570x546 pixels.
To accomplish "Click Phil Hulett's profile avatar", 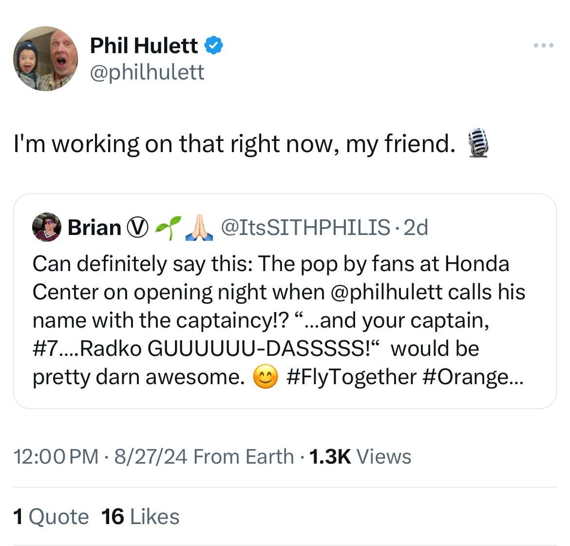I will pos(45,58).
